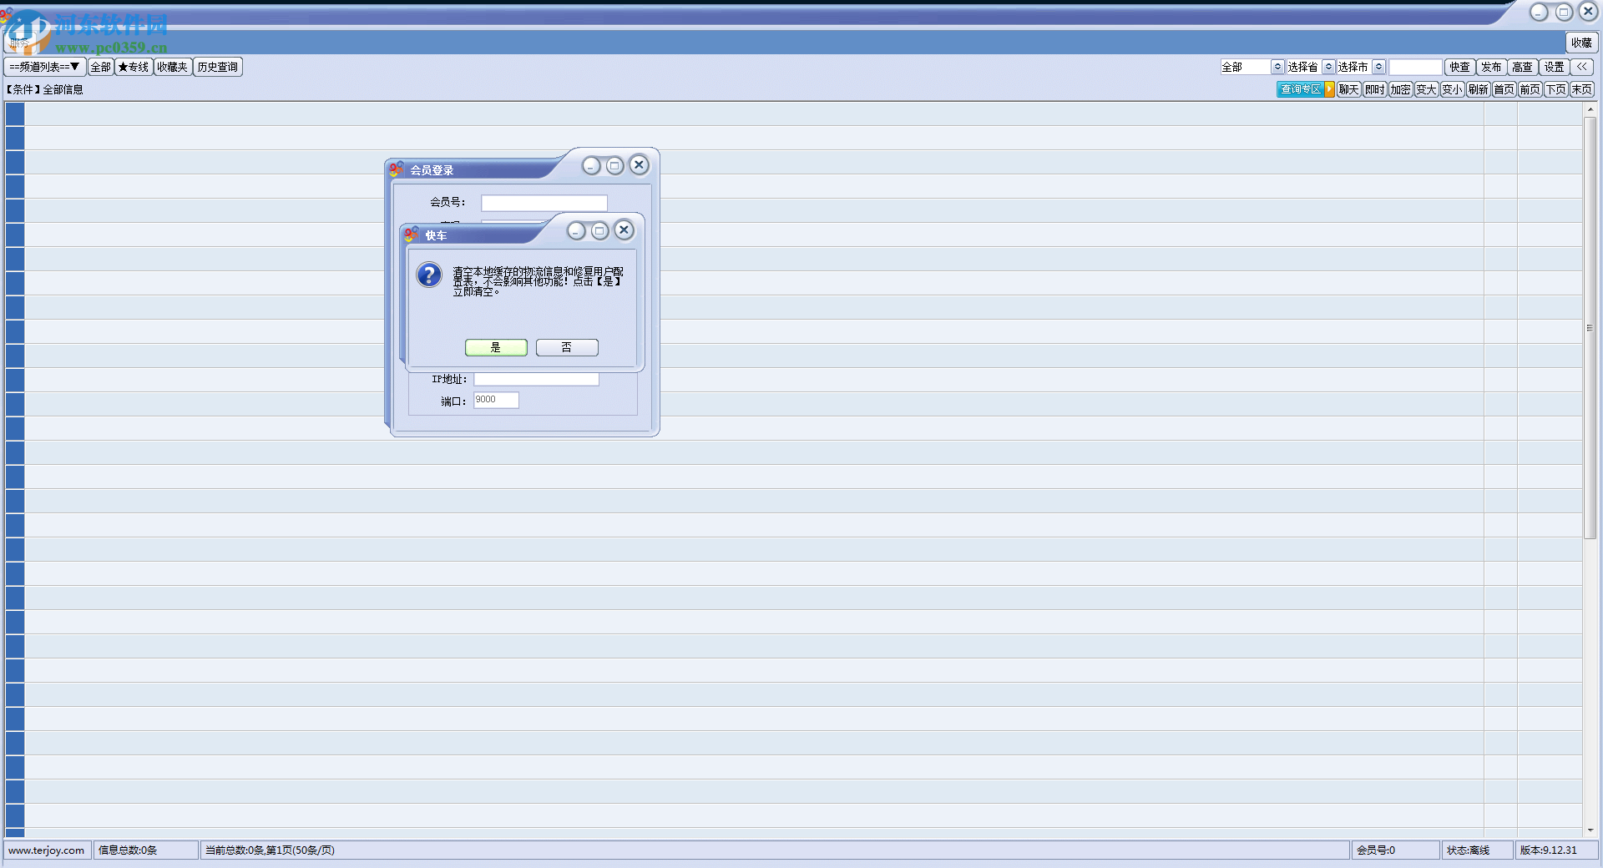The image size is (1603, 868).
Task: Switch to the ★专线 tab
Action: tap(134, 67)
